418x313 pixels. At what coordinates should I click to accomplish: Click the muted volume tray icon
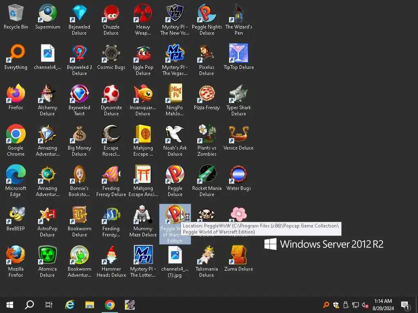tap(365, 305)
